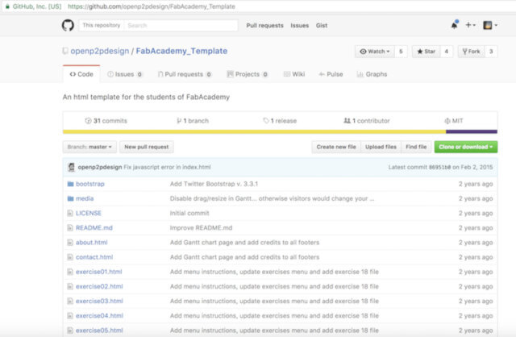Click Issues in top navigation bar
The image size is (516, 337).
(299, 25)
